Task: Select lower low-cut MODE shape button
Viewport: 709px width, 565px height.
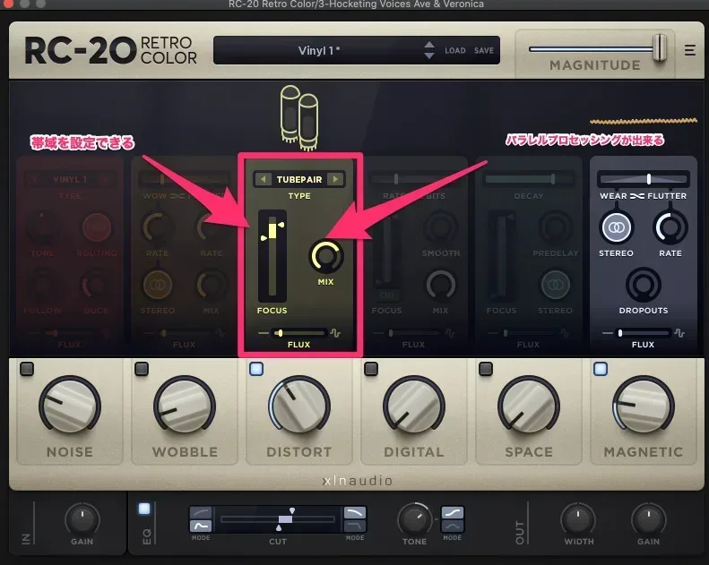Action: 200,526
